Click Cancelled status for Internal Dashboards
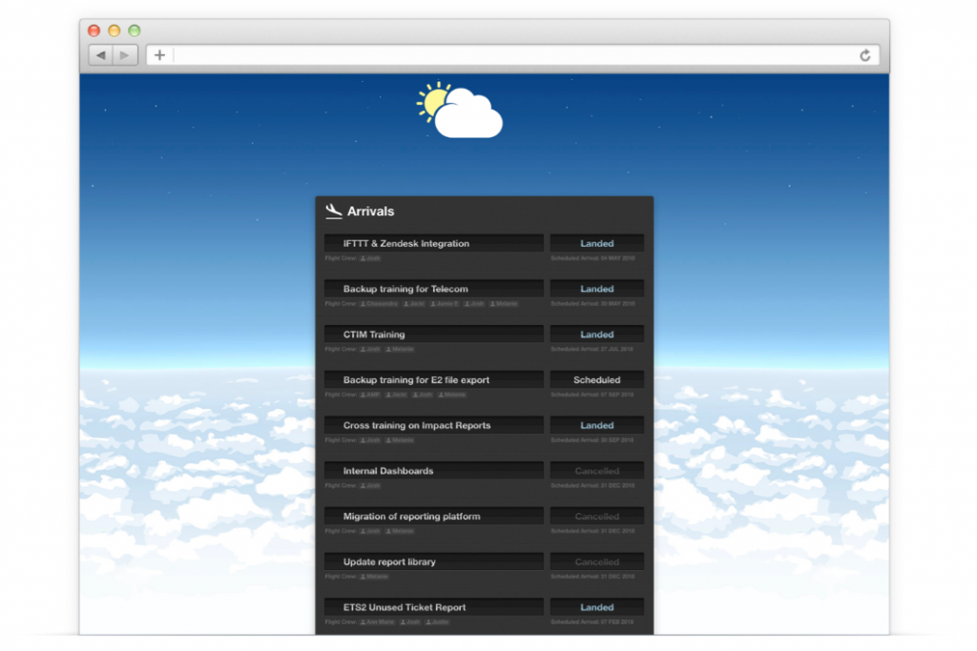977x651 pixels. (597, 471)
